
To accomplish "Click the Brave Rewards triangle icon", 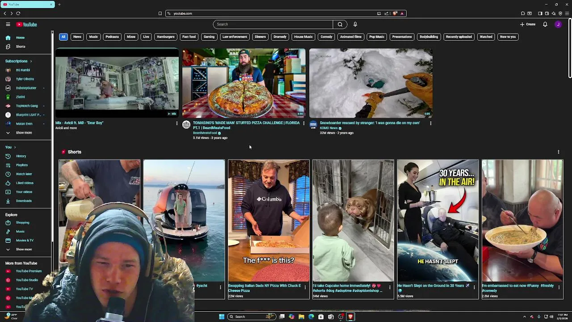I will pos(402,13).
